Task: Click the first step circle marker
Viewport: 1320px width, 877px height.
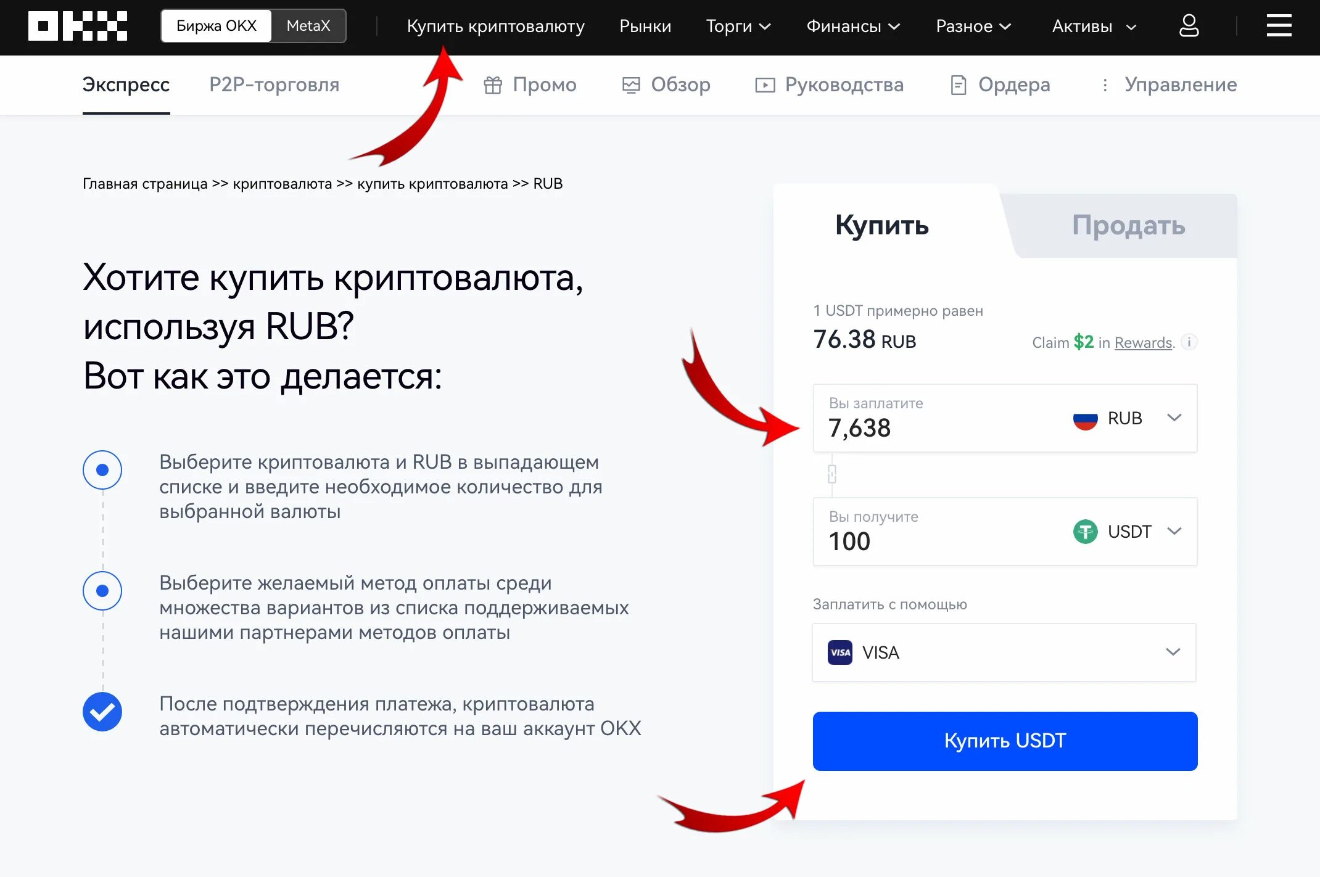Action: 102,470
